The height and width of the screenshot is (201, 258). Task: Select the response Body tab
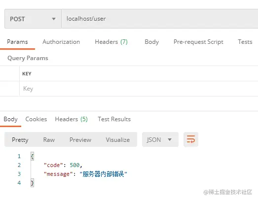[x=10, y=119]
